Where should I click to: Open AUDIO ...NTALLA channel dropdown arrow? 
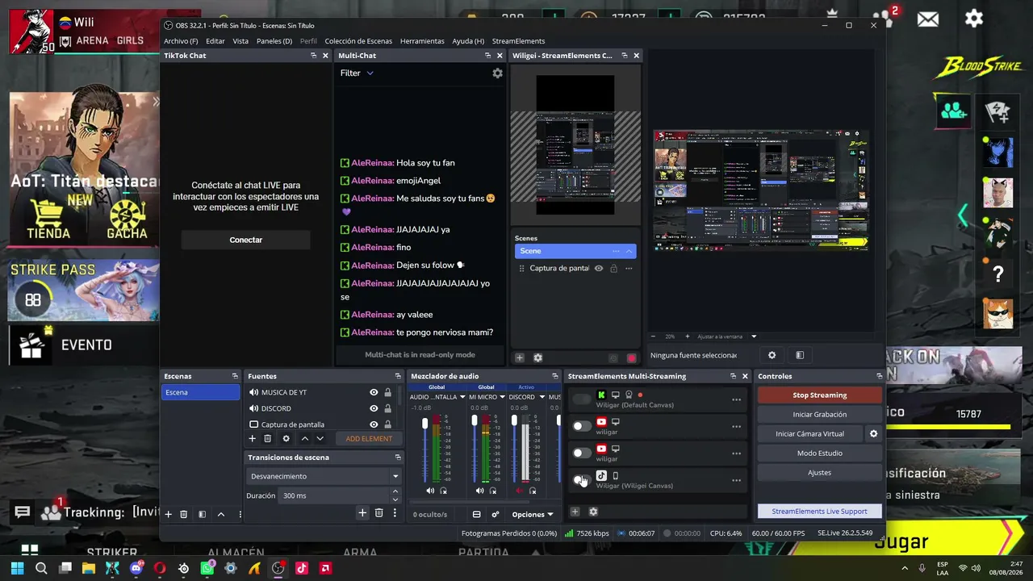click(462, 397)
